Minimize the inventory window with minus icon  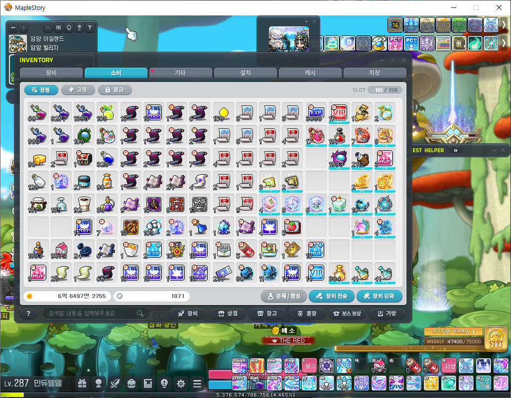tap(382, 61)
